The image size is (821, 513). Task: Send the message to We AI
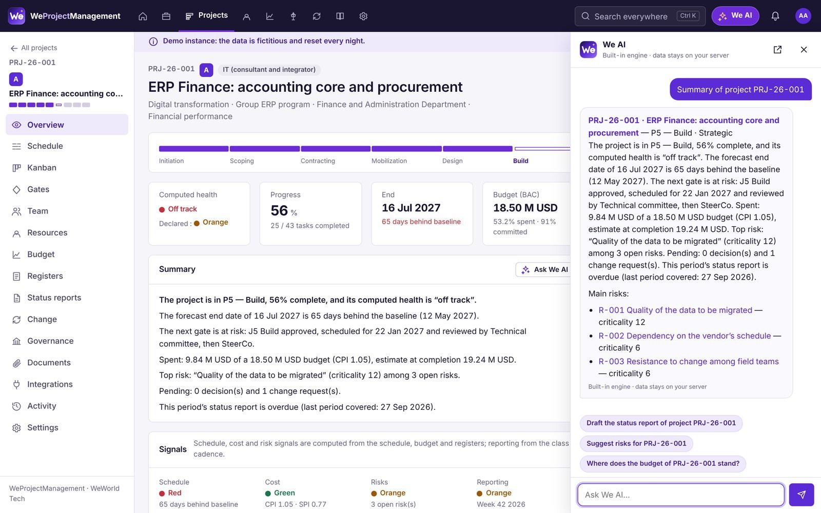tap(802, 495)
